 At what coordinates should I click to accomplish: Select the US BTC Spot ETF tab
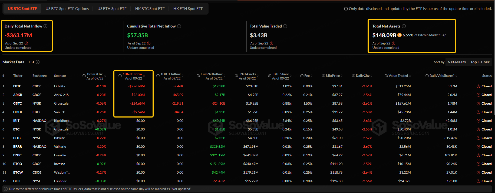point(22,9)
